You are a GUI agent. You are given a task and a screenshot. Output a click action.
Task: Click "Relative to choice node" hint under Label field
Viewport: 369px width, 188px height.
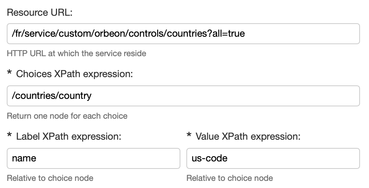(x=50, y=178)
